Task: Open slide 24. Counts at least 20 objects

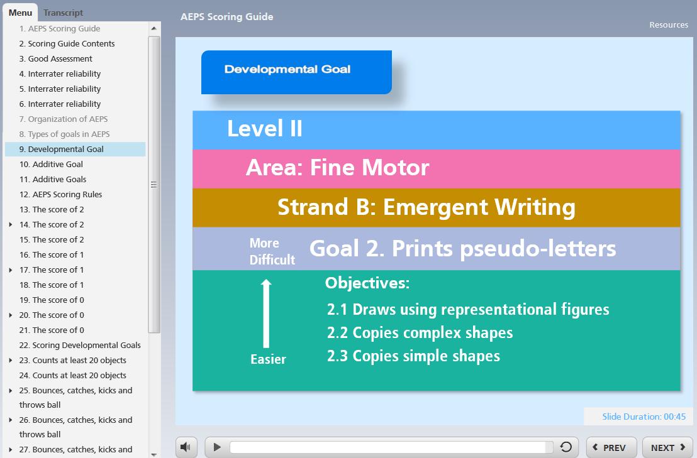Action: click(x=73, y=376)
